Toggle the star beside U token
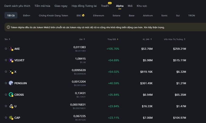This screenshot has width=206, height=123. (6, 106)
